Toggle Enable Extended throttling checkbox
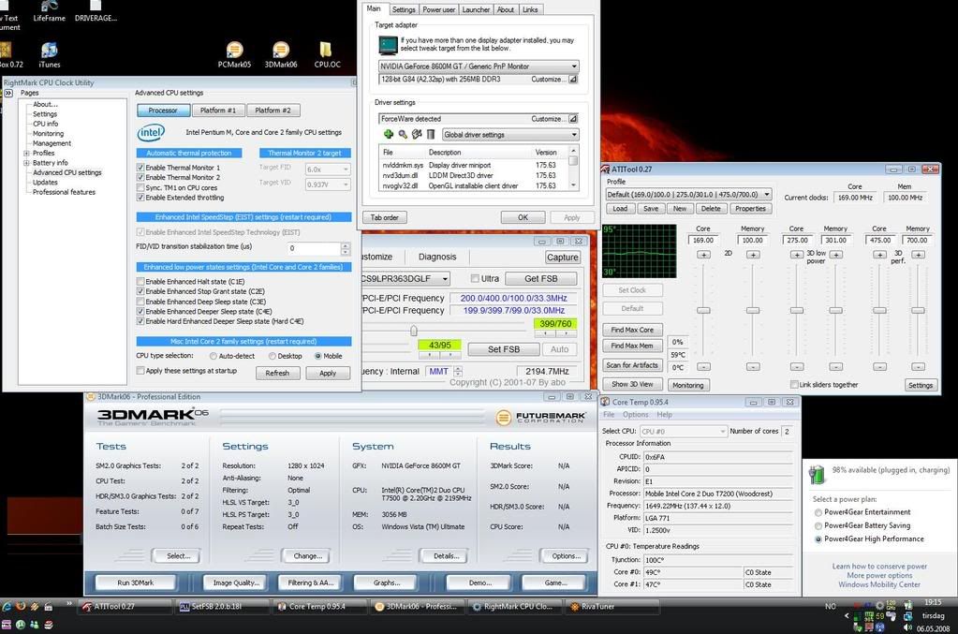The width and height of the screenshot is (958, 634). point(140,198)
